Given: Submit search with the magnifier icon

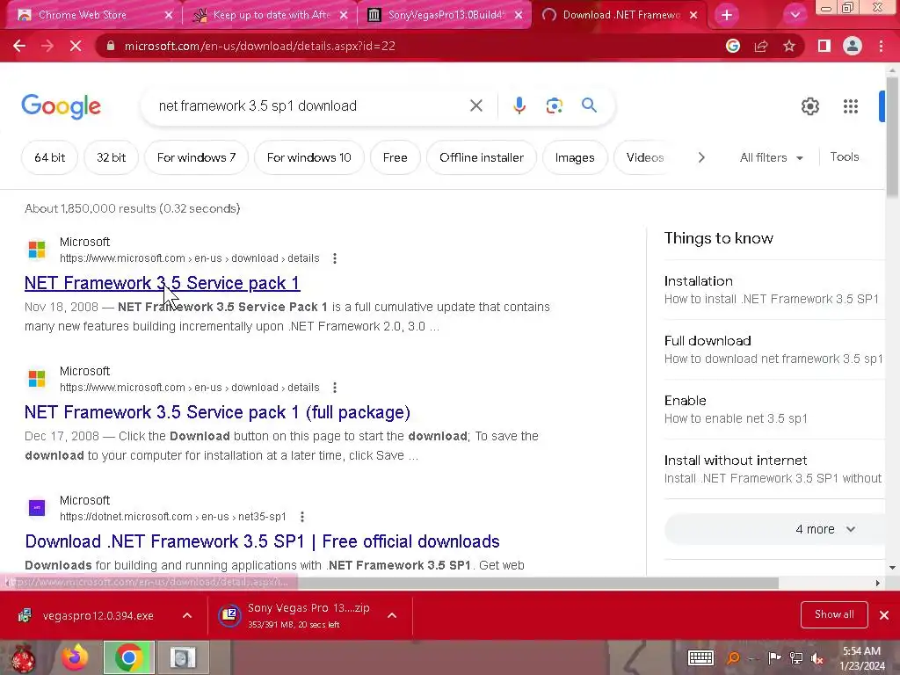Looking at the screenshot, I should click(589, 105).
